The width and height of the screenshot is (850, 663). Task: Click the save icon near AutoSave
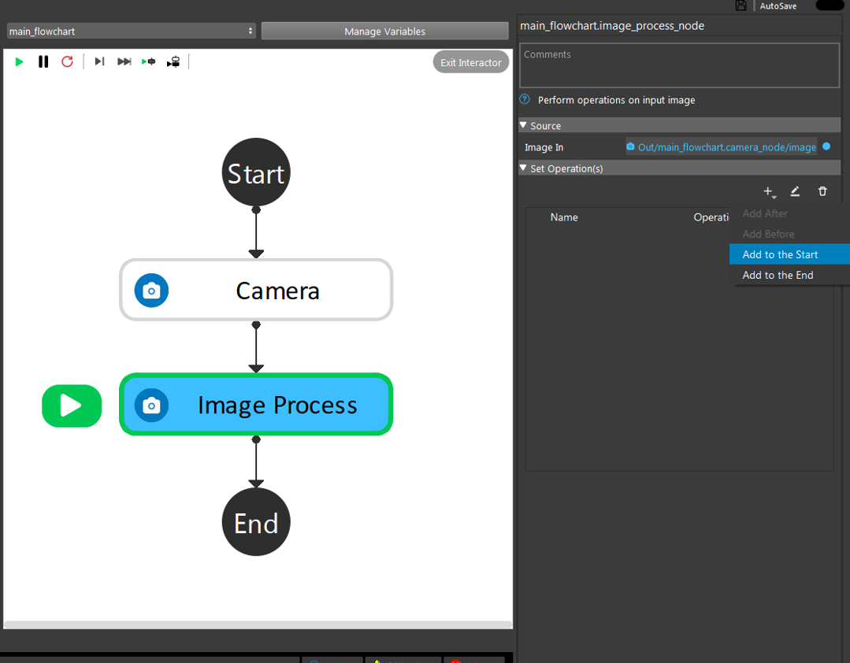[x=741, y=6]
